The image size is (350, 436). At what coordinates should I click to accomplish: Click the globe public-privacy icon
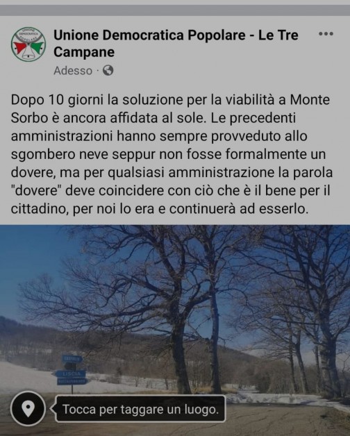click(x=108, y=70)
